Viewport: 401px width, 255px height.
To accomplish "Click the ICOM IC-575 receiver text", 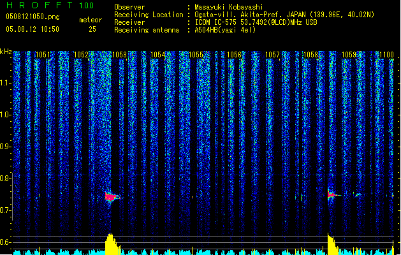I will point(256,22).
